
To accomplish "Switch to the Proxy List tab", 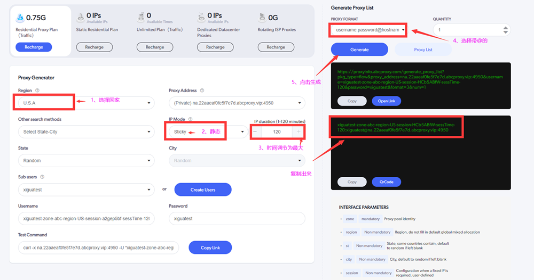I will [423, 50].
